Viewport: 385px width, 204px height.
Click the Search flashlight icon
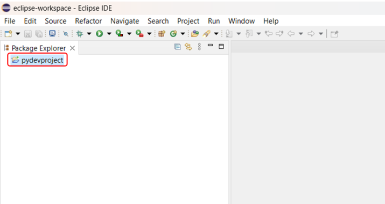click(206, 33)
